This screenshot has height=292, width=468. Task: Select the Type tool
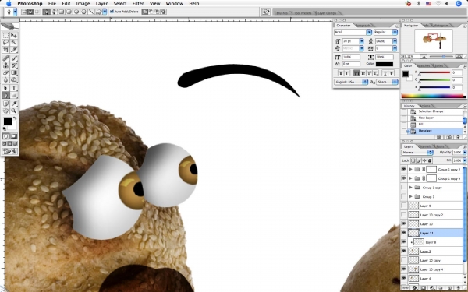[14, 88]
